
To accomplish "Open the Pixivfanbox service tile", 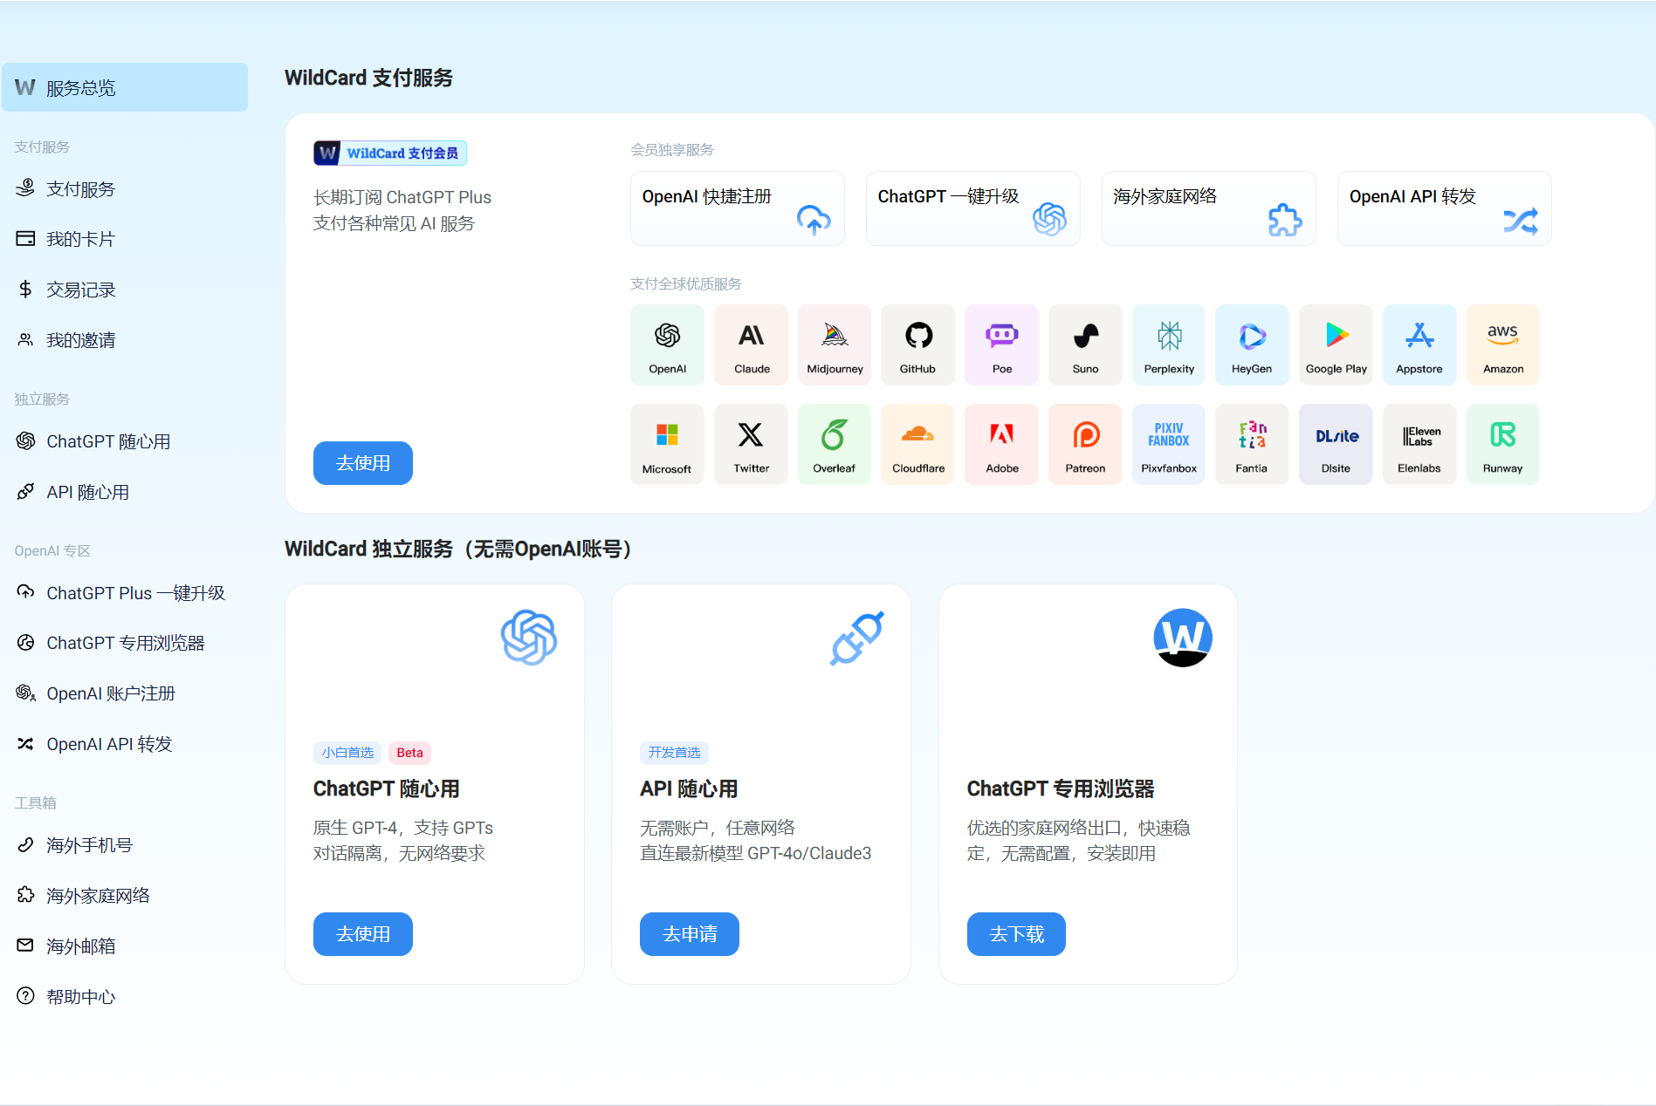I will tap(1169, 444).
